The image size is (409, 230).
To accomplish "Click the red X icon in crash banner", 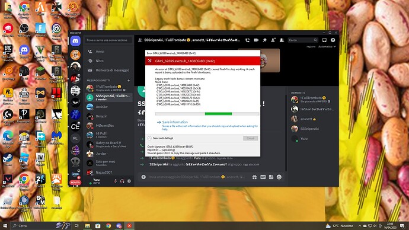I will tap(150, 60).
